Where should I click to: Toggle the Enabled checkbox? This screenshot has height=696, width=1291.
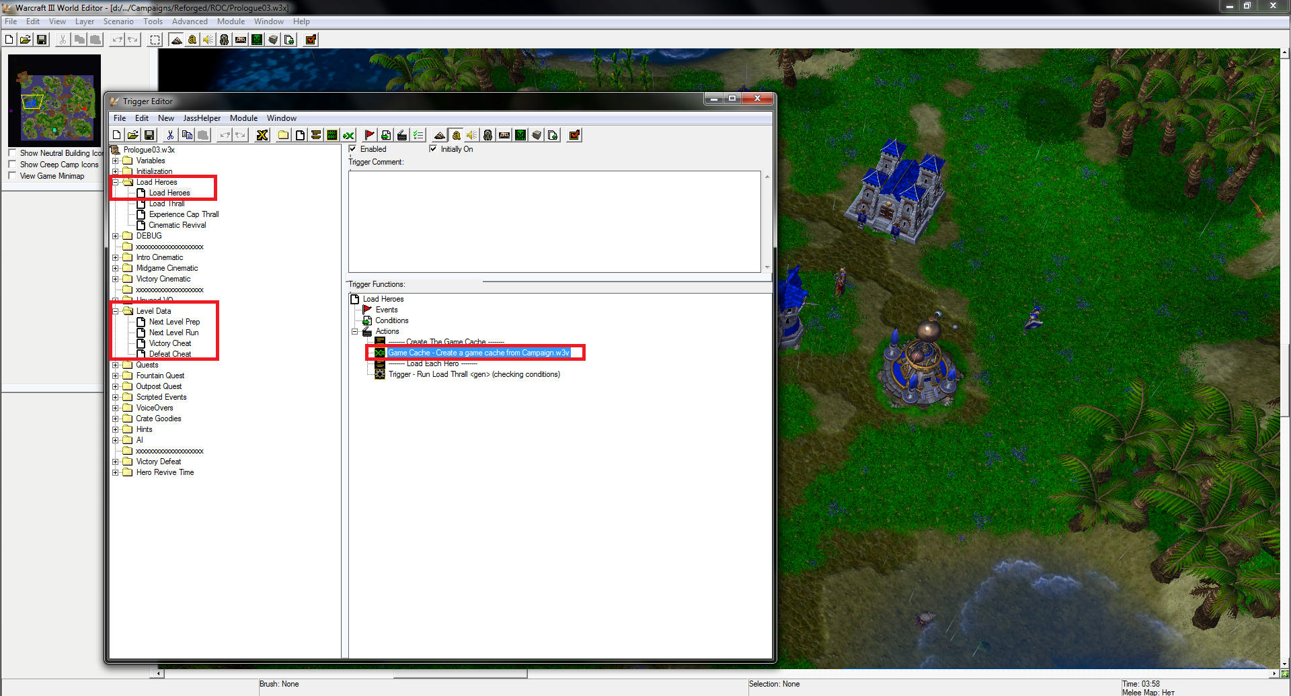tap(352, 149)
